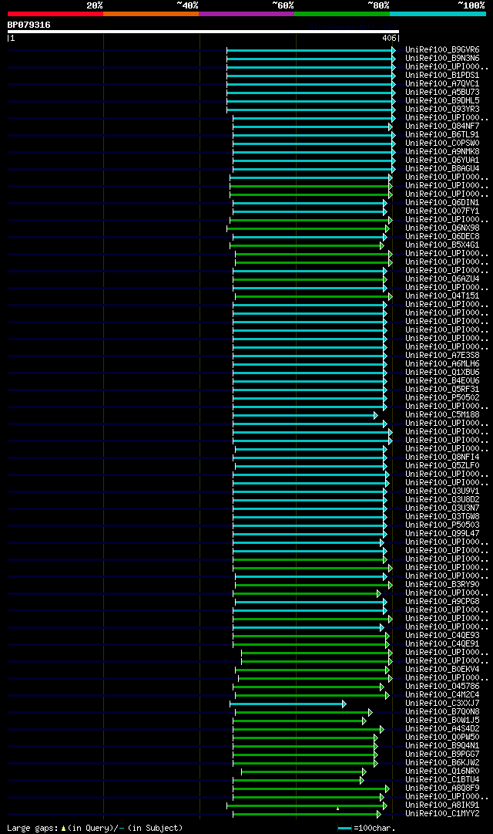Click the UniRef100_Q3TGW8 label
The height and width of the screenshot is (834, 493).
tap(442, 517)
